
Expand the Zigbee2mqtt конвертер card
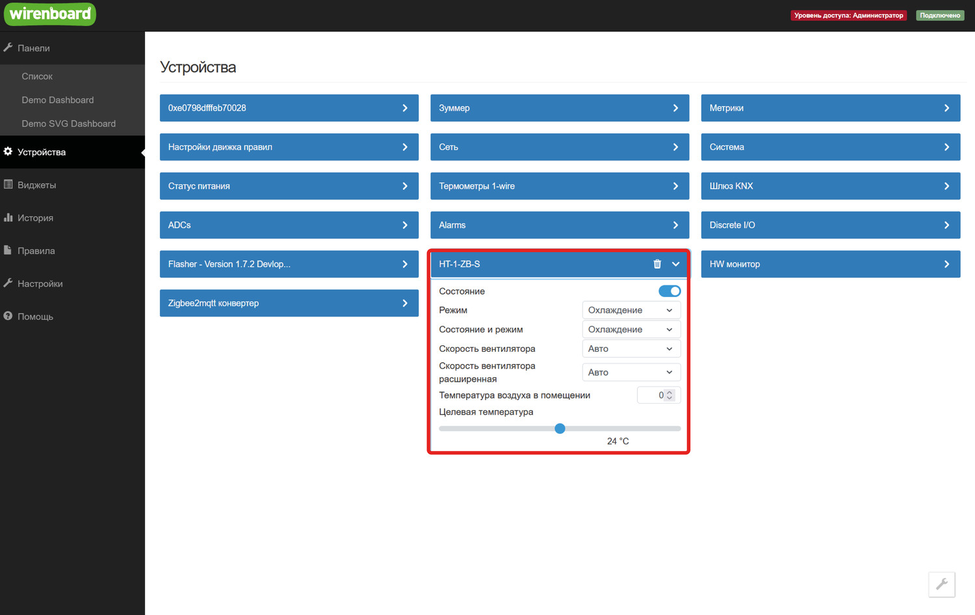click(289, 303)
